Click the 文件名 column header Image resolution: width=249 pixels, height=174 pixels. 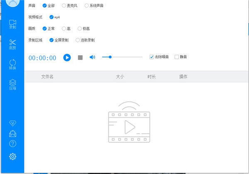(x=47, y=77)
